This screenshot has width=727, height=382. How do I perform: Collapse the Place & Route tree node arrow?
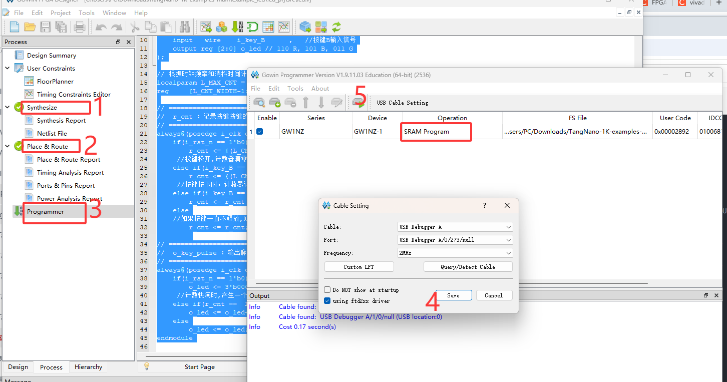[8, 146]
